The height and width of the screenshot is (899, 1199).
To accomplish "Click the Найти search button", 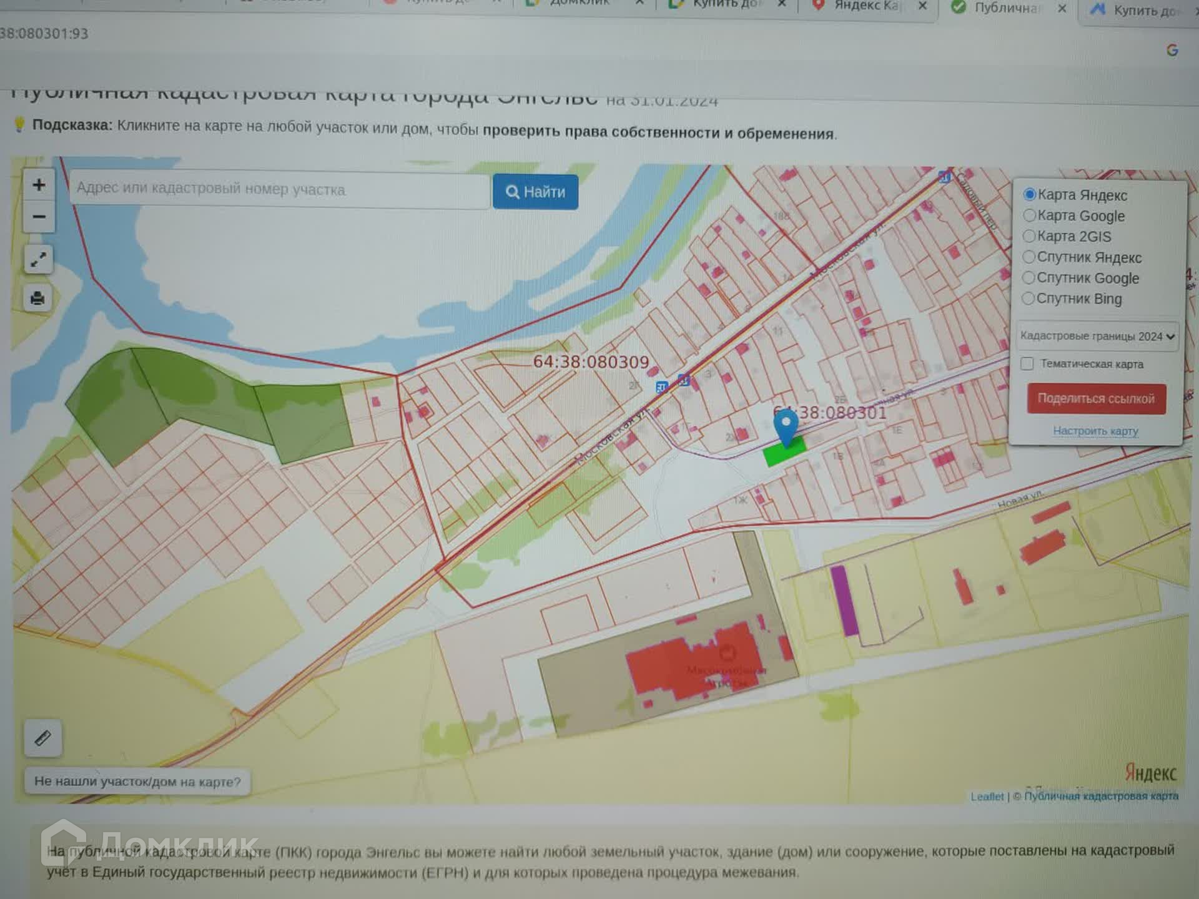I will pyautogui.click(x=535, y=192).
